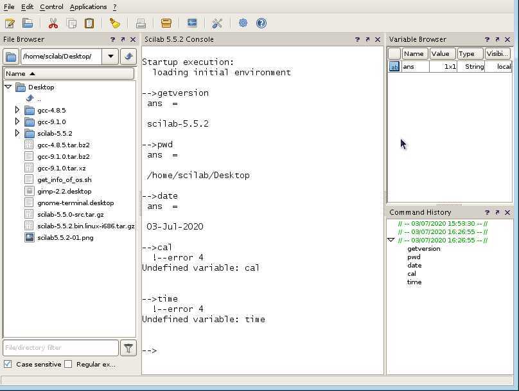This screenshot has height=391, width=519.
Task: Click into the File/directory filter field
Action: [x=60, y=348]
